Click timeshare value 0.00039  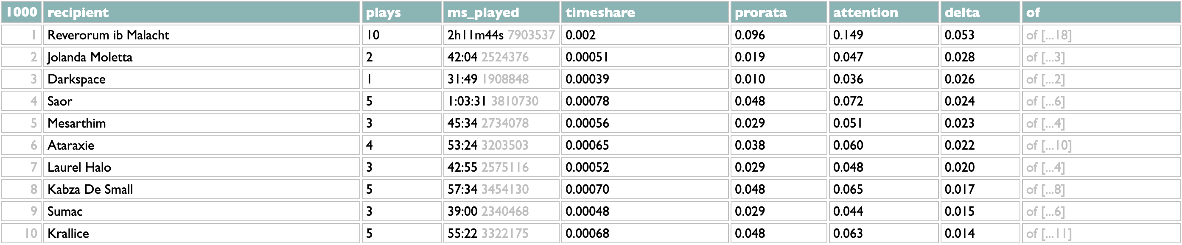coord(587,79)
